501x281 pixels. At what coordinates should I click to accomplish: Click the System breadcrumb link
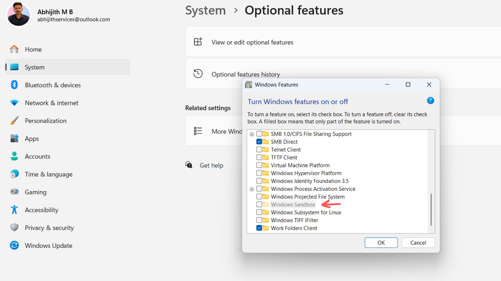click(205, 10)
